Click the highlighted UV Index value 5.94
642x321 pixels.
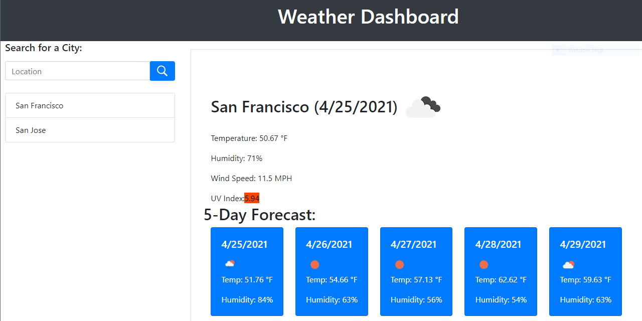pyautogui.click(x=252, y=198)
